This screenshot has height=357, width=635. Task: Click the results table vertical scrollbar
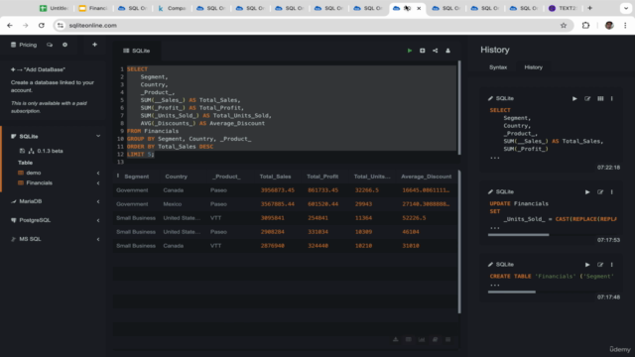(x=459, y=242)
